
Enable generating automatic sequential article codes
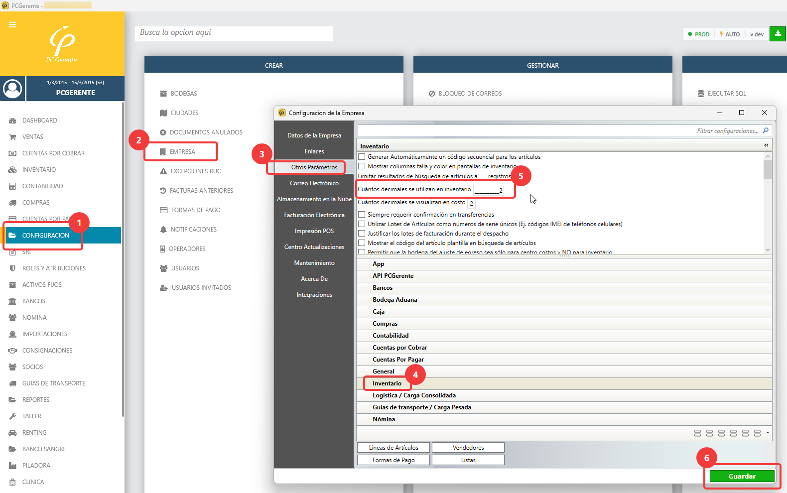362,157
